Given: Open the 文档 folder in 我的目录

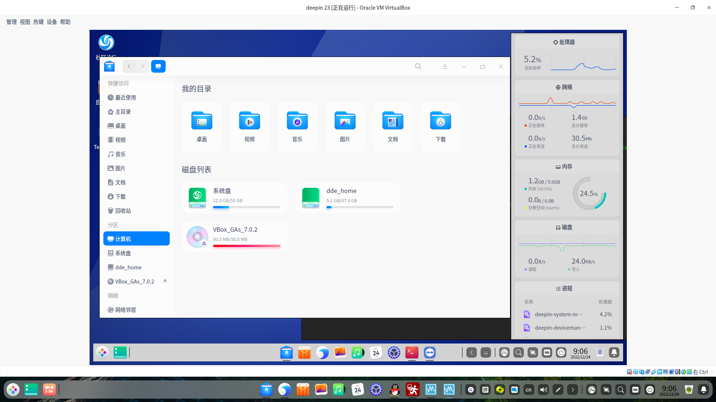Looking at the screenshot, I should pos(393,127).
